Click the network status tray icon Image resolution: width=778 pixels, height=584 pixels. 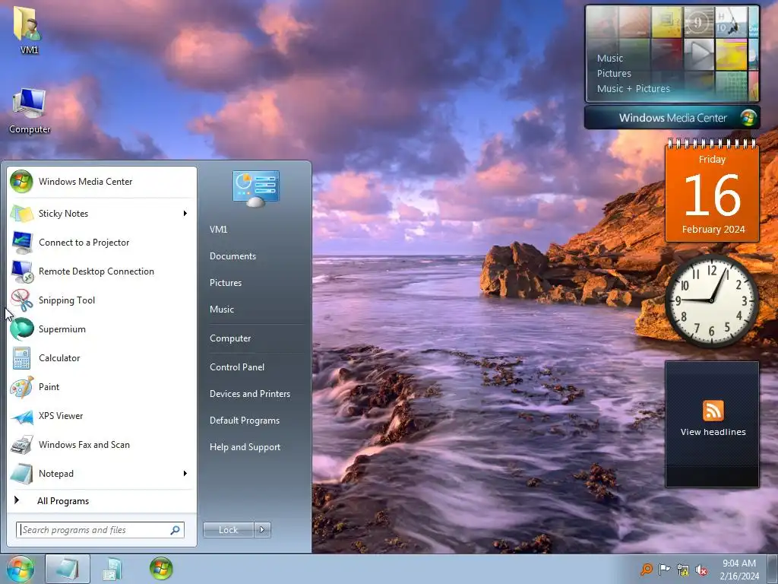[683, 570]
